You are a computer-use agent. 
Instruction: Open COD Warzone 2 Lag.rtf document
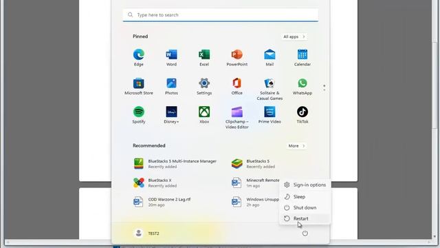[x=163, y=202]
